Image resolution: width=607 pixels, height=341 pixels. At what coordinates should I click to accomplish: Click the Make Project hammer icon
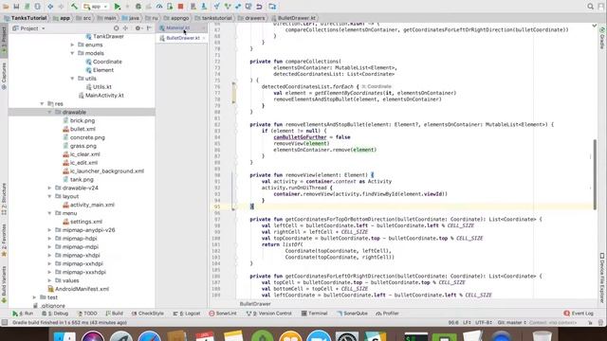(74, 7)
